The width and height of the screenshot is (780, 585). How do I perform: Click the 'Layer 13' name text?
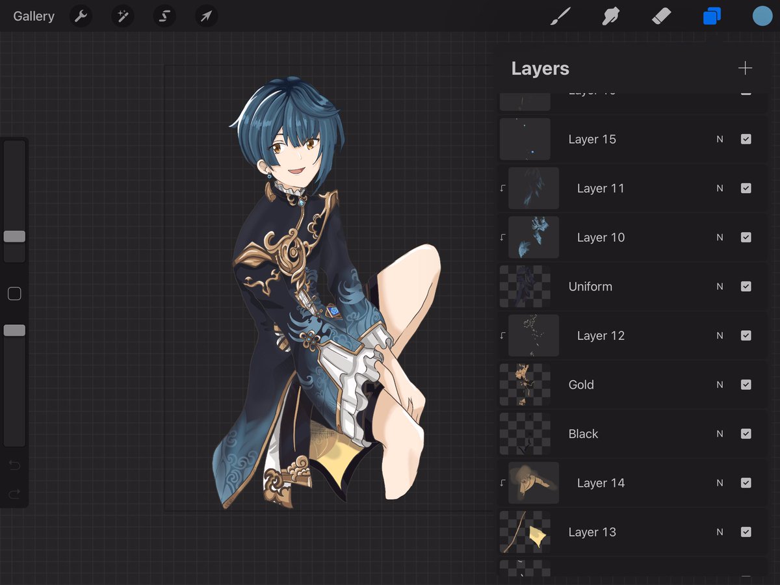coord(592,532)
